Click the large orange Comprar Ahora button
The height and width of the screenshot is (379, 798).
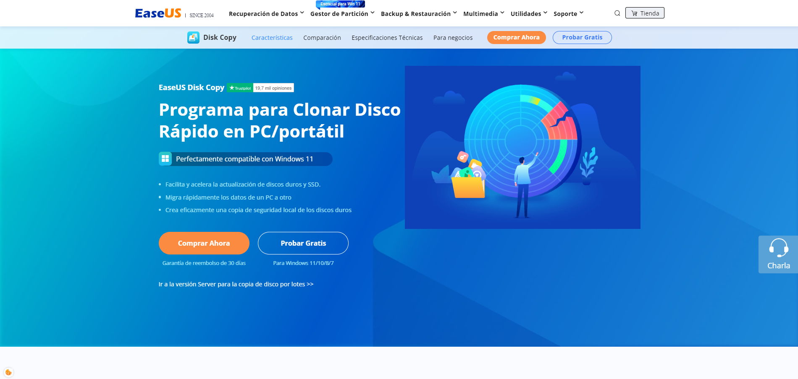click(204, 243)
